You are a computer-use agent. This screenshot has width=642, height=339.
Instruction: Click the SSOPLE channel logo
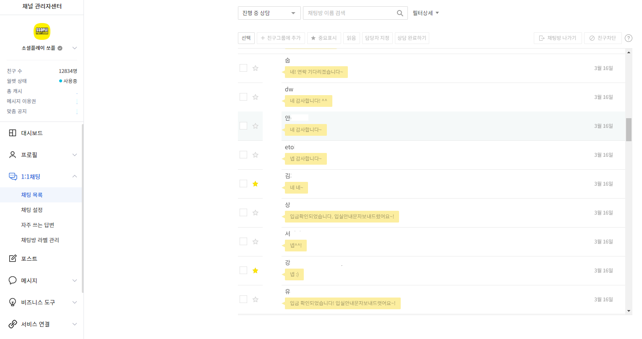42,31
